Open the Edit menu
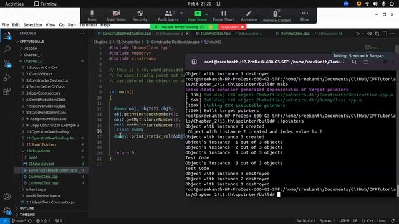Viewport: 399px width, 224px height. coord(16,25)
